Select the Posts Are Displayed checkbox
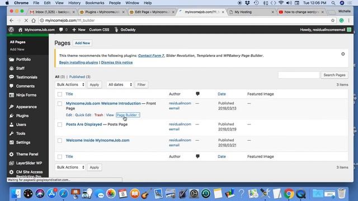The image size is (358, 201). click(x=60, y=125)
